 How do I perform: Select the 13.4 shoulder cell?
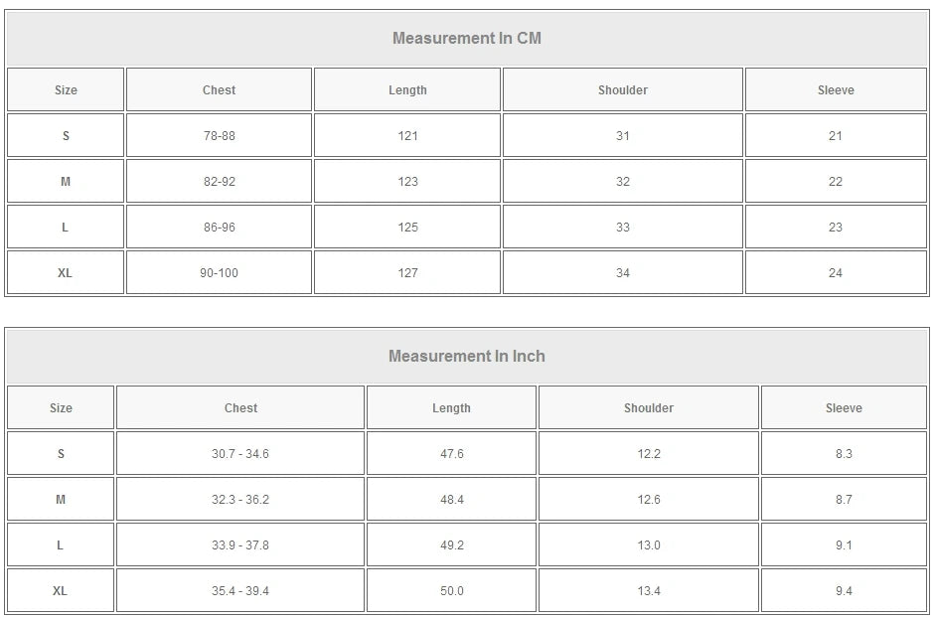pos(648,591)
